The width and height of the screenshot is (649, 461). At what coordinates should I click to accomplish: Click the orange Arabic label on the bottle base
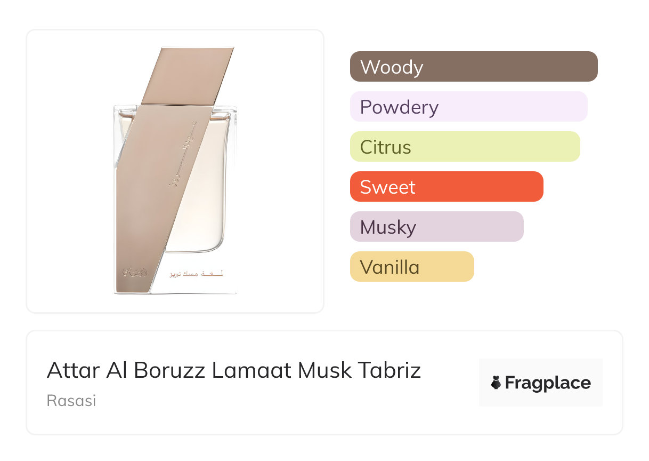click(196, 274)
